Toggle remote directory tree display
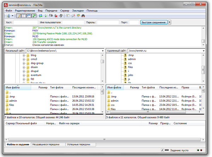The image size is (212, 157). point(29,16)
